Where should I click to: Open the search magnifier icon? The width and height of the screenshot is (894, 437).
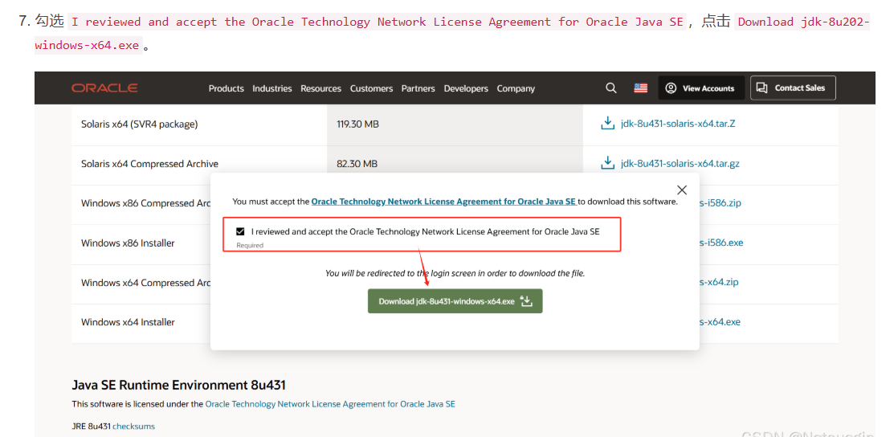[610, 88]
